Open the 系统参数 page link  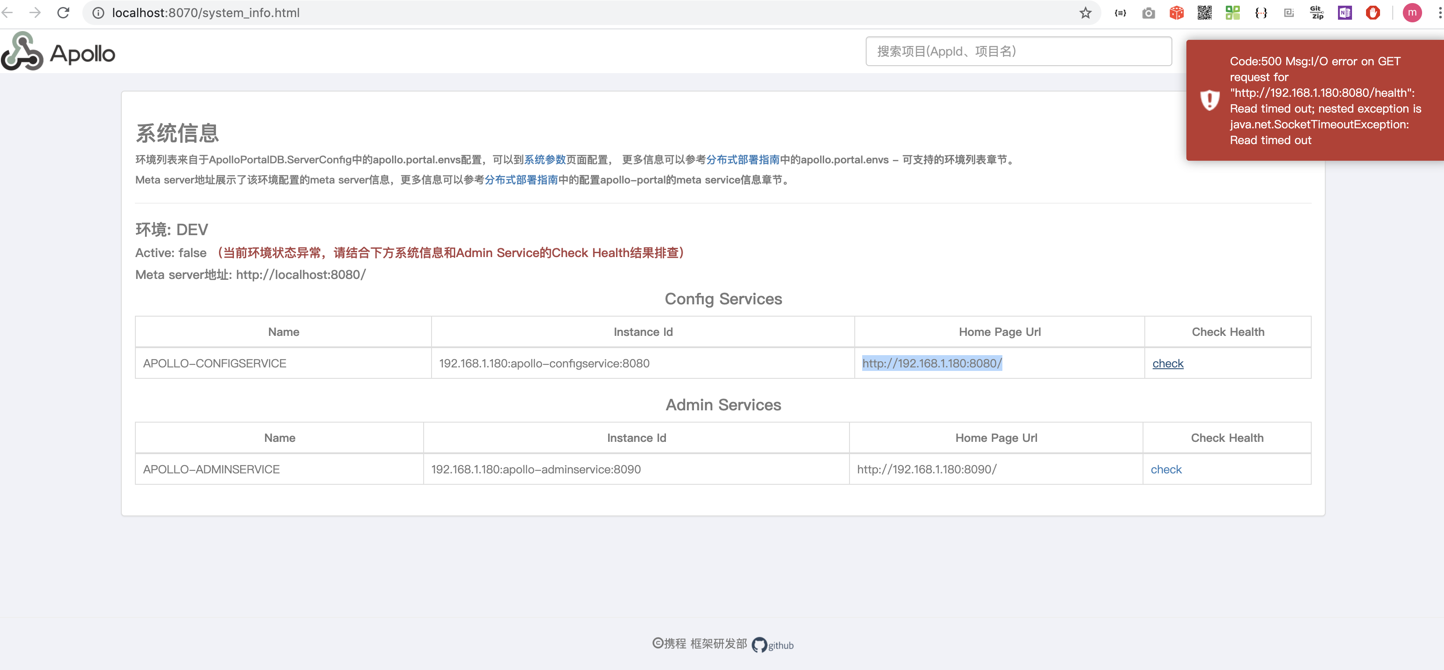[x=545, y=160]
